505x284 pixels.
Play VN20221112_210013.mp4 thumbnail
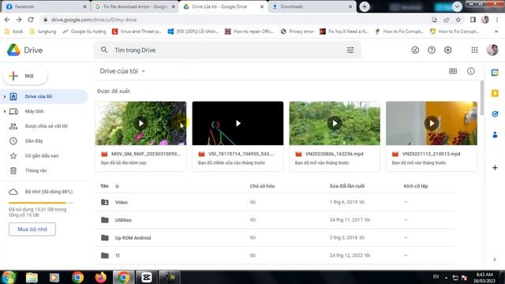click(x=432, y=123)
